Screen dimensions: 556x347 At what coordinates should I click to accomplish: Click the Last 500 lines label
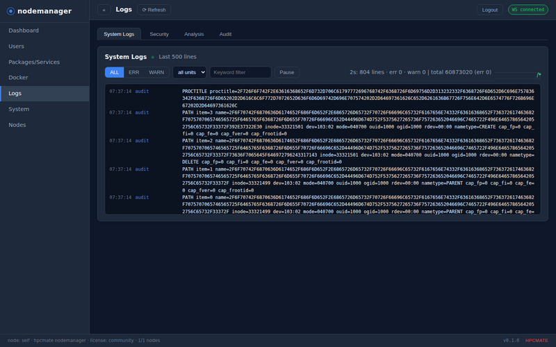click(x=177, y=57)
